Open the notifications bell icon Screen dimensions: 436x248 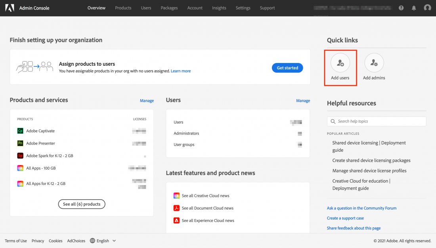tap(414, 8)
